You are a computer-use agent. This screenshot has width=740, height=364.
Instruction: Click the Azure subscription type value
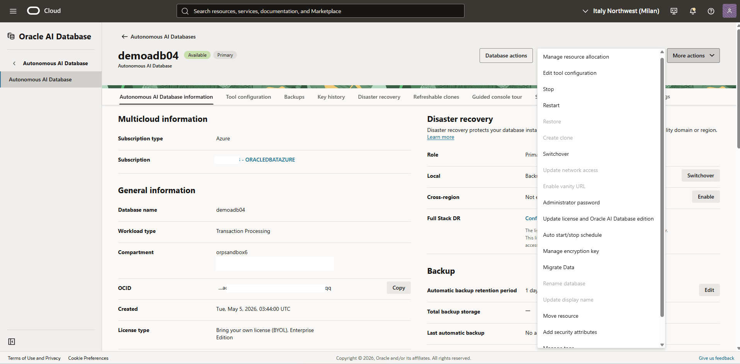[223, 138]
